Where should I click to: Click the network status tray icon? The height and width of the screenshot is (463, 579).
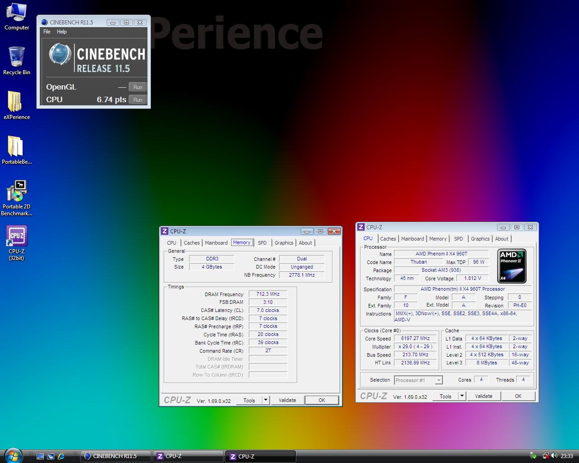(x=546, y=456)
